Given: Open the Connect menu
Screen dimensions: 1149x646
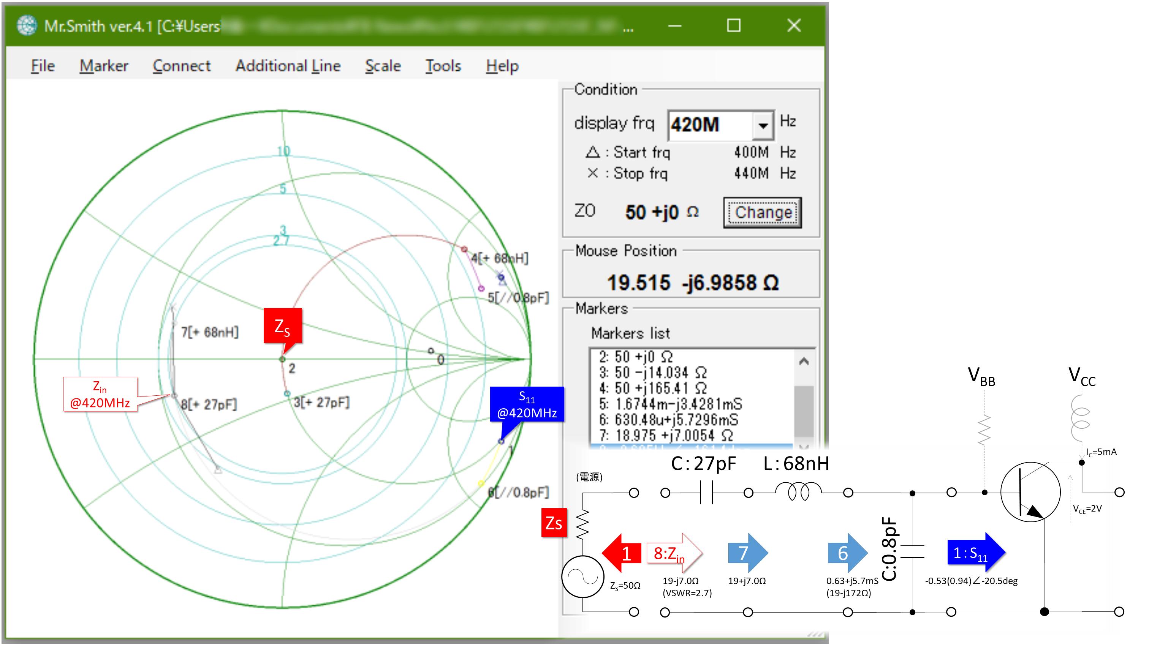Looking at the screenshot, I should click(181, 66).
